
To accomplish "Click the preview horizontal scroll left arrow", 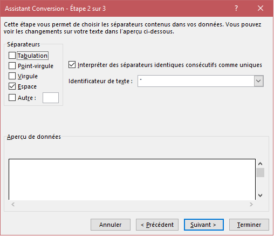I will (x=13, y=204).
